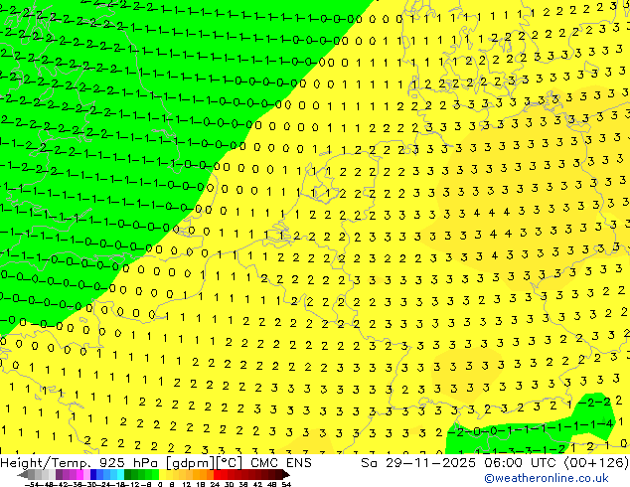
Task: Click the "925 hPa" pressure level label
Action: coord(130,462)
